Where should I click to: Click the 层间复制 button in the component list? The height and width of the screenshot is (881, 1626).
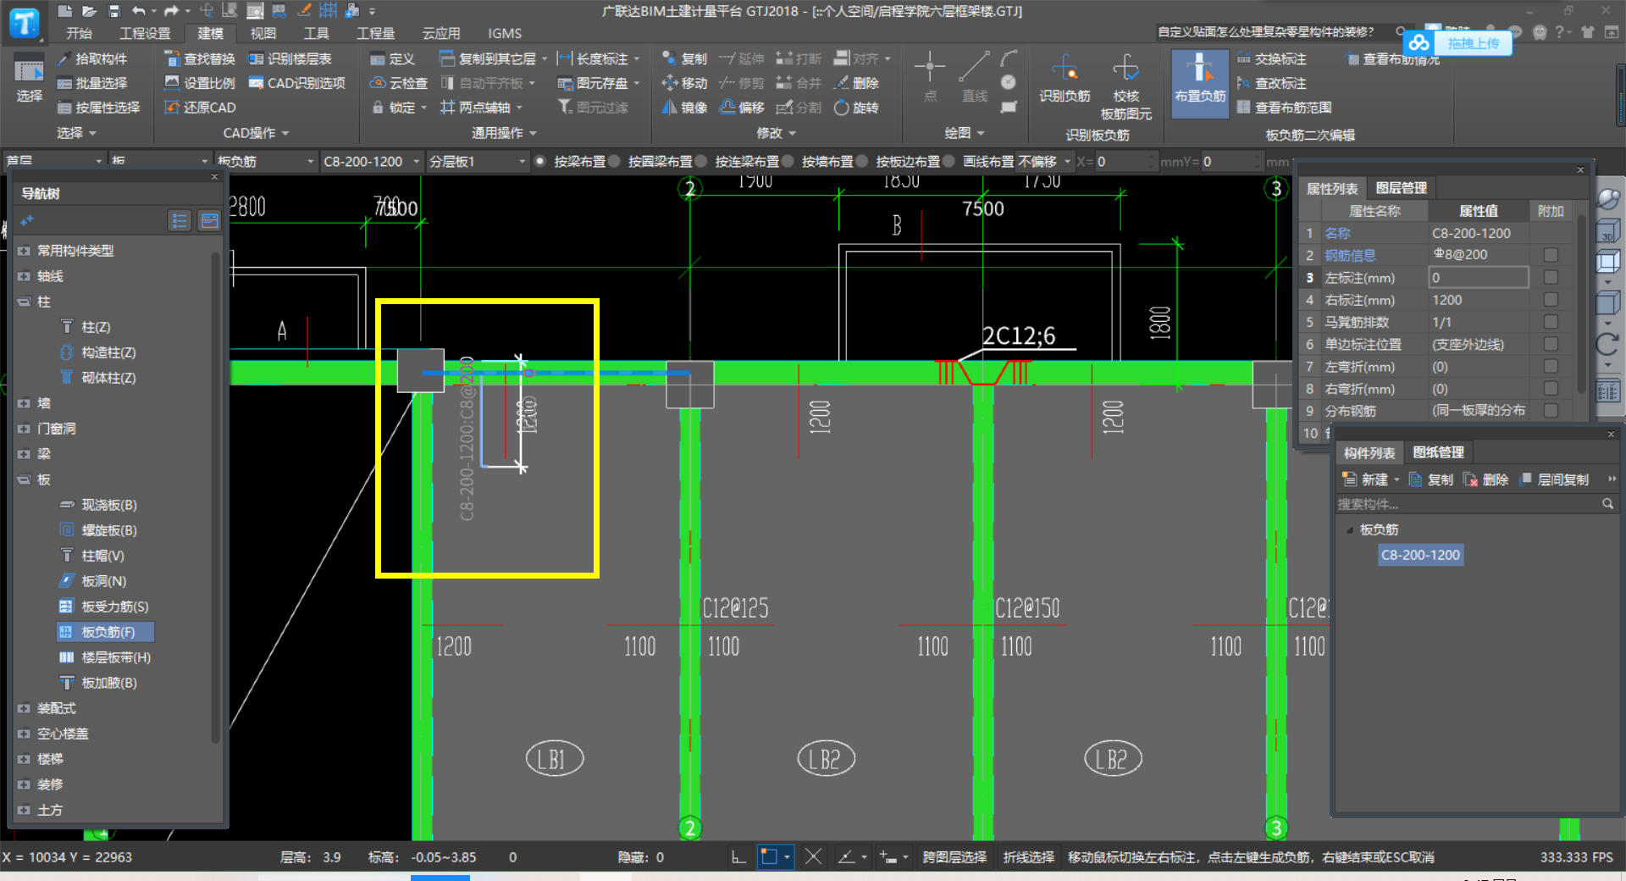coord(1555,479)
